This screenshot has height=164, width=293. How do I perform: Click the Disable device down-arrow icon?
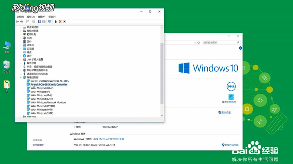pos(64,22)
